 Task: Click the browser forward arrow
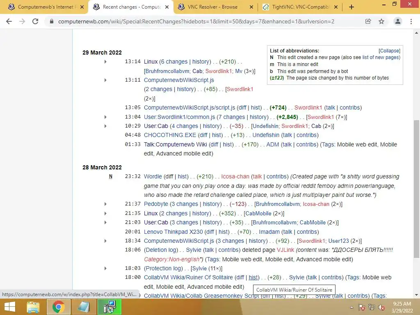[22, 21]
